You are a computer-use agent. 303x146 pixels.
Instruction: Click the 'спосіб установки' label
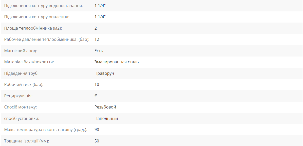[22, 118]
